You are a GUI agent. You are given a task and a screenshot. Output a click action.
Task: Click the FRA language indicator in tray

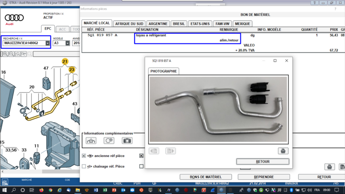click(317, 190)
